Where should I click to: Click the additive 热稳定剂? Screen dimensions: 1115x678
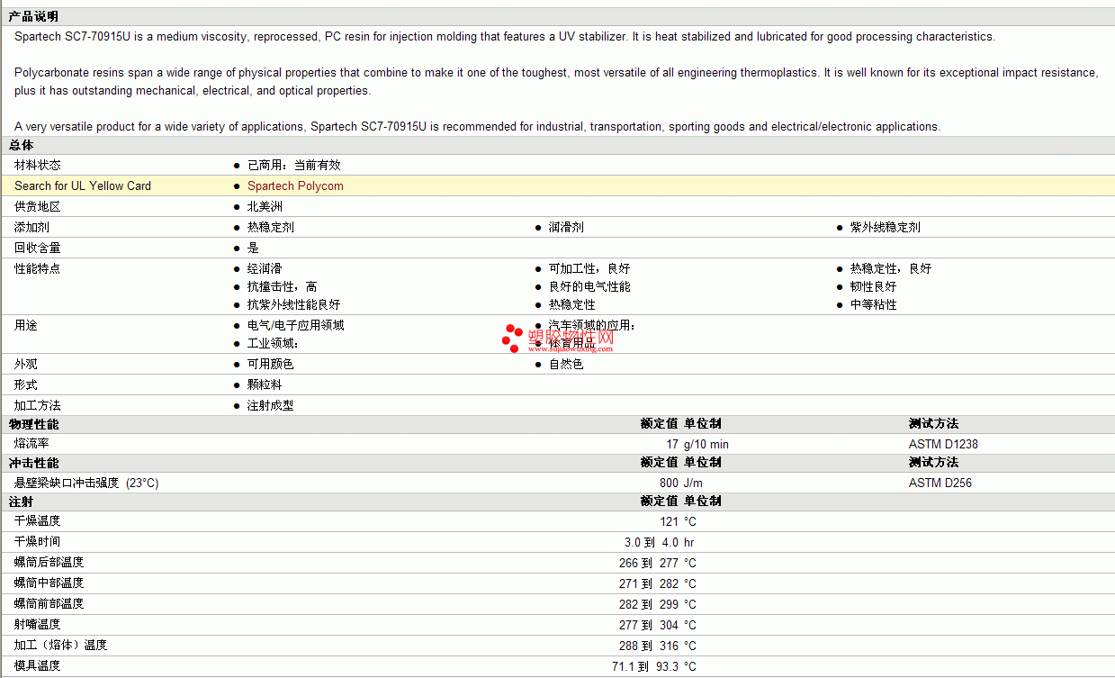point(271,227)
